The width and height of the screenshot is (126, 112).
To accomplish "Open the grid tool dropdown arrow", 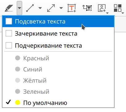I will coord(123,13).
